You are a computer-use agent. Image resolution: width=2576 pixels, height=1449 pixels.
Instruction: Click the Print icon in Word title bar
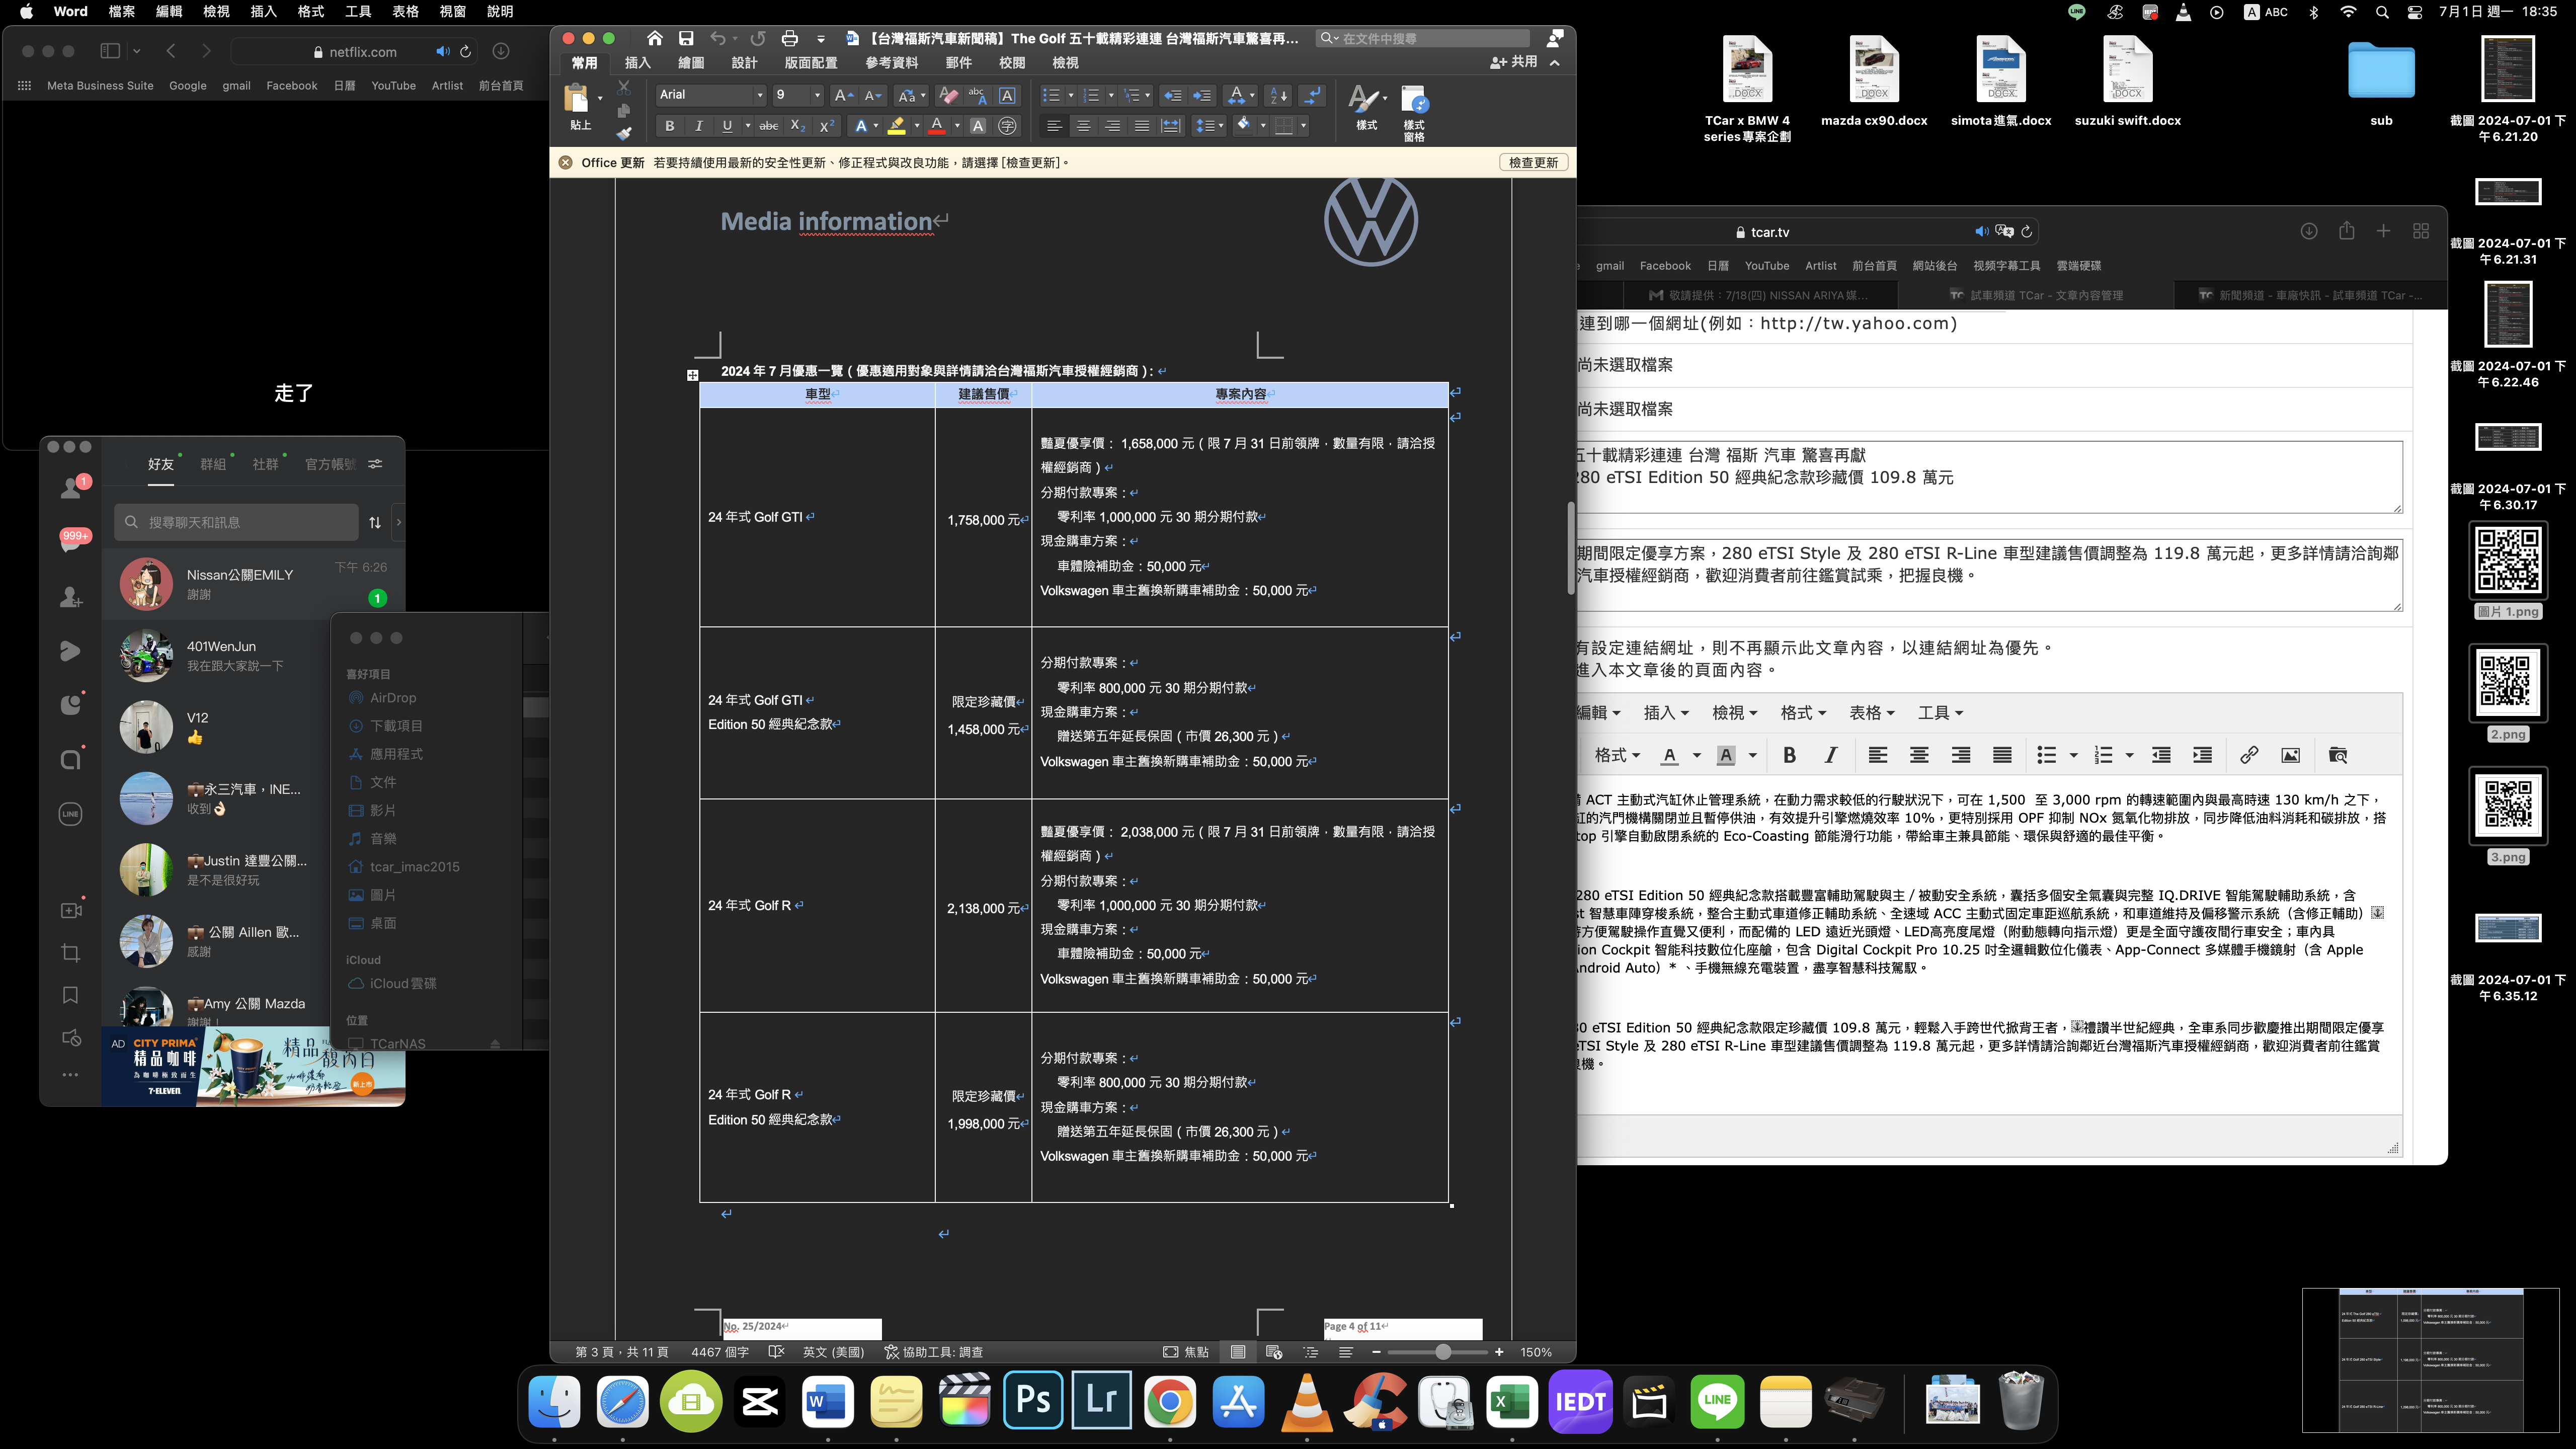tap(790, 38)
